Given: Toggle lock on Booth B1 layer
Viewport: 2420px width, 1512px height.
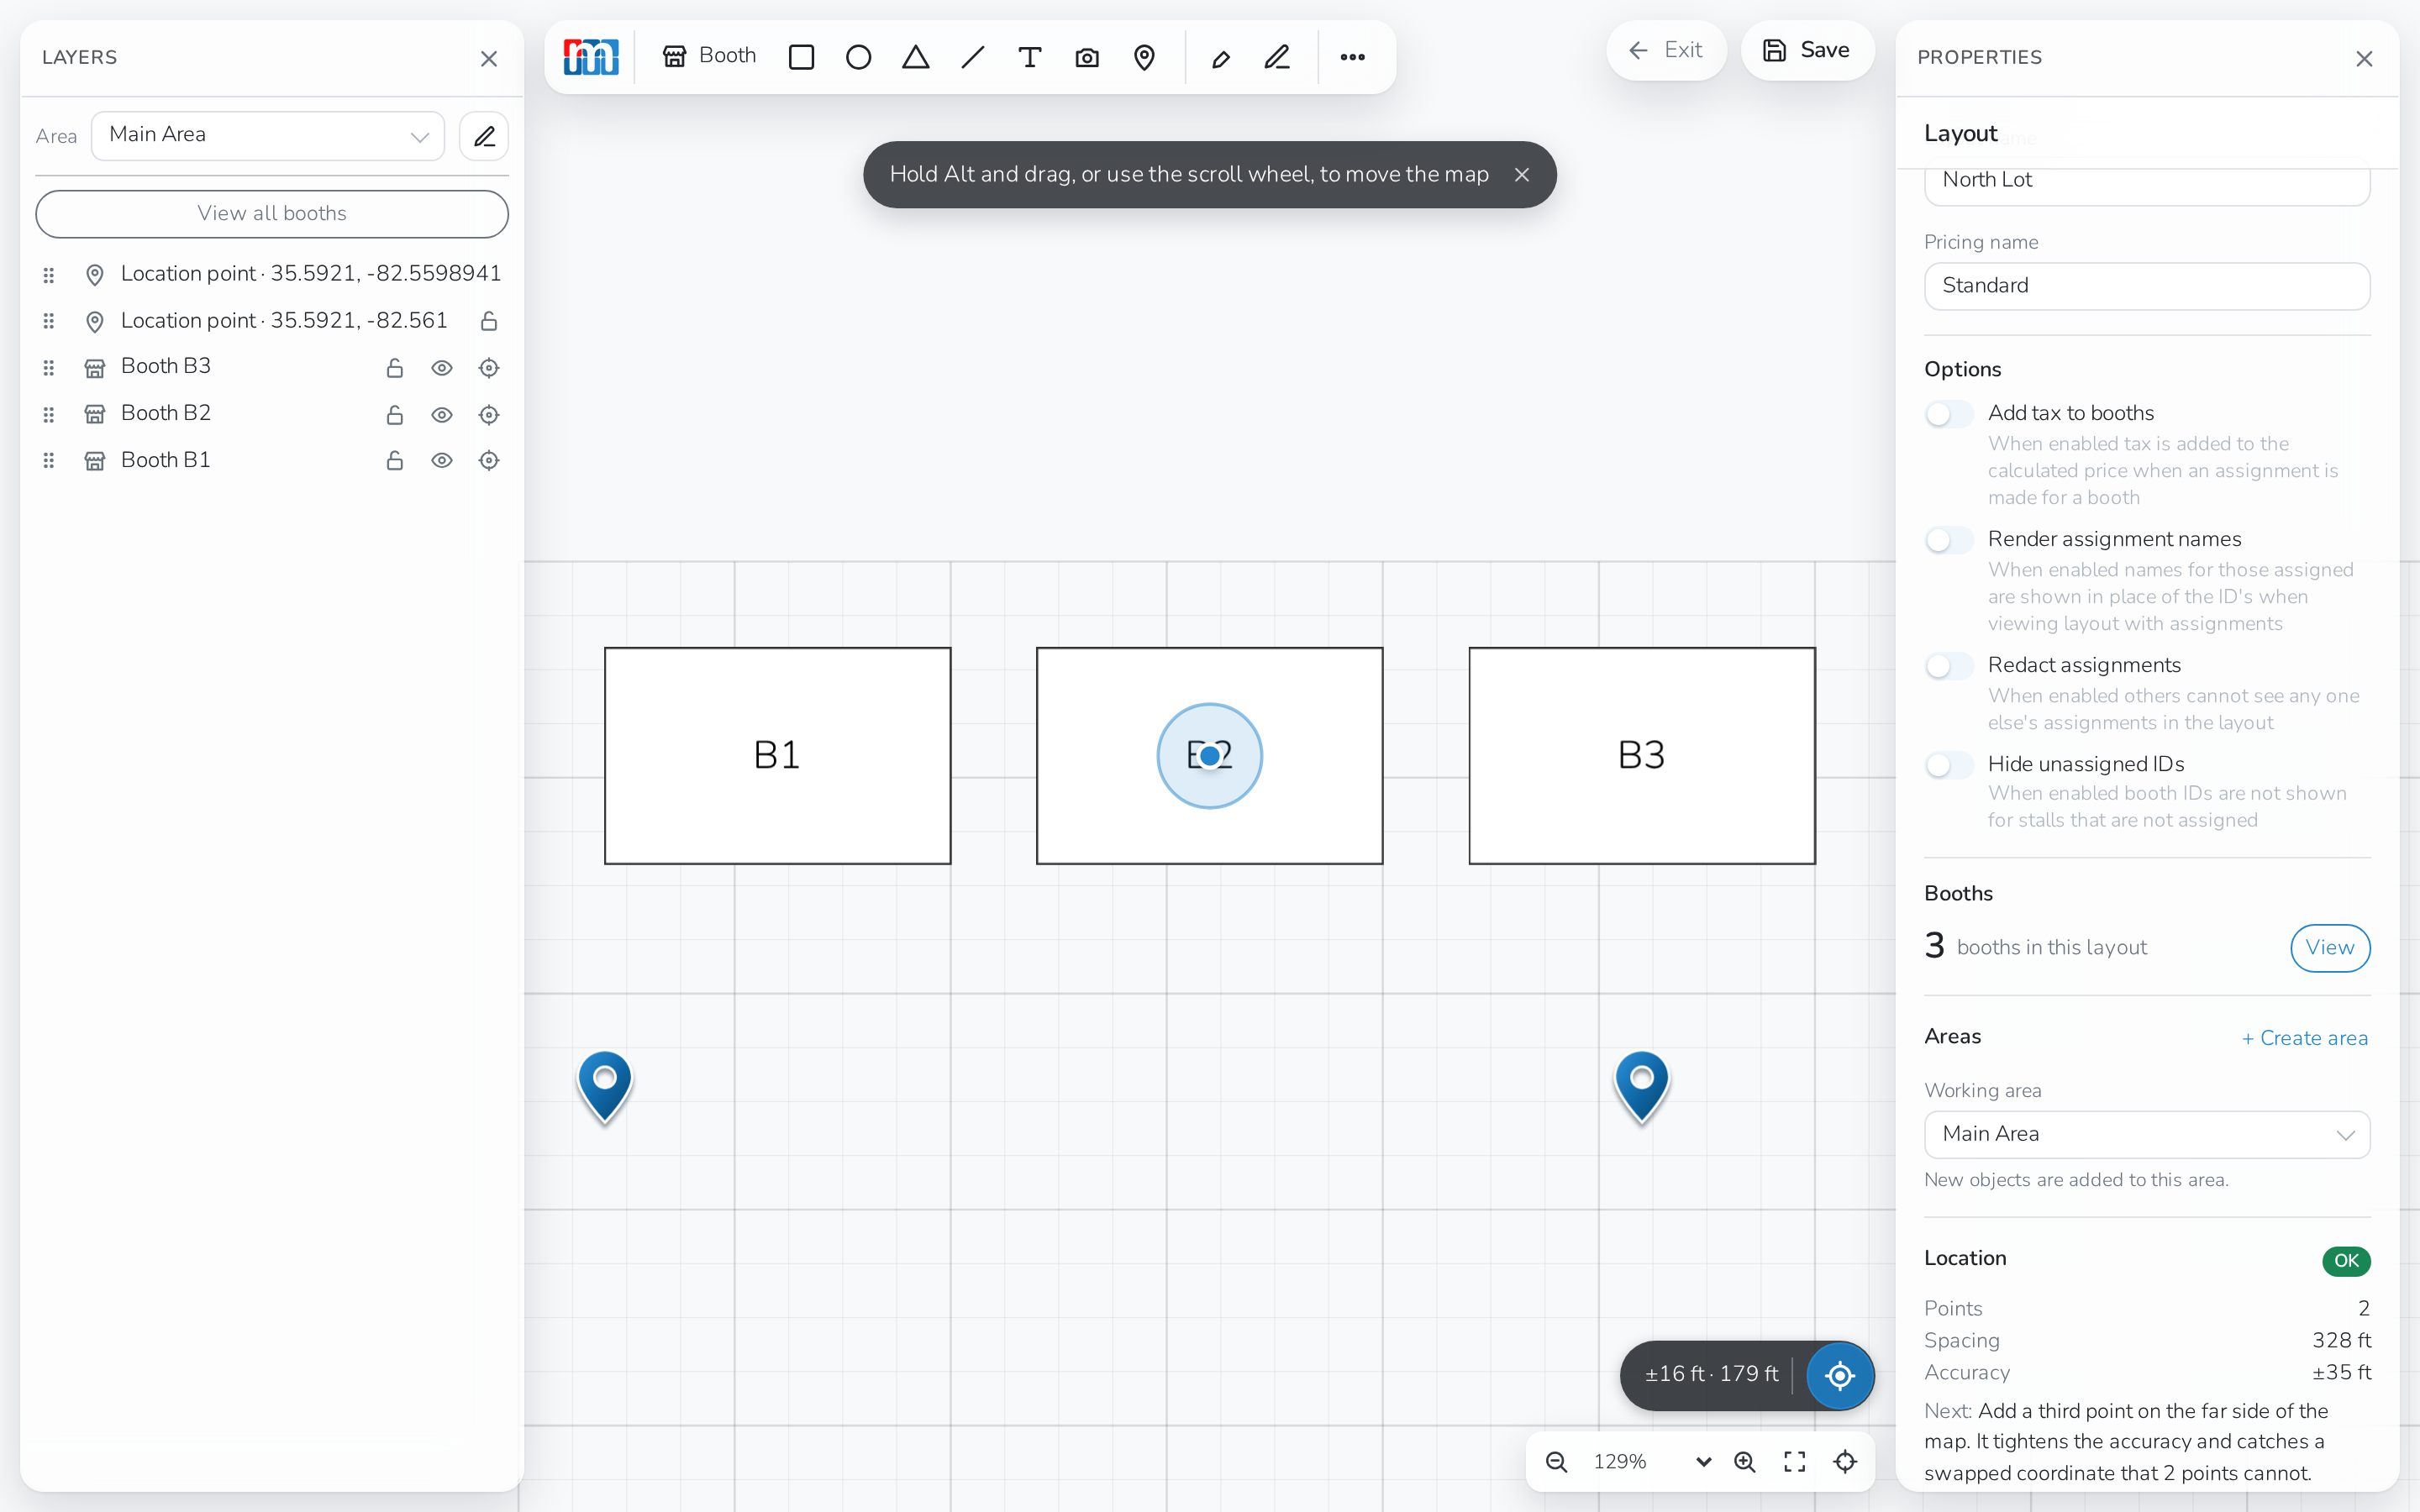Looking at the screenshot, I should (394, 460).
